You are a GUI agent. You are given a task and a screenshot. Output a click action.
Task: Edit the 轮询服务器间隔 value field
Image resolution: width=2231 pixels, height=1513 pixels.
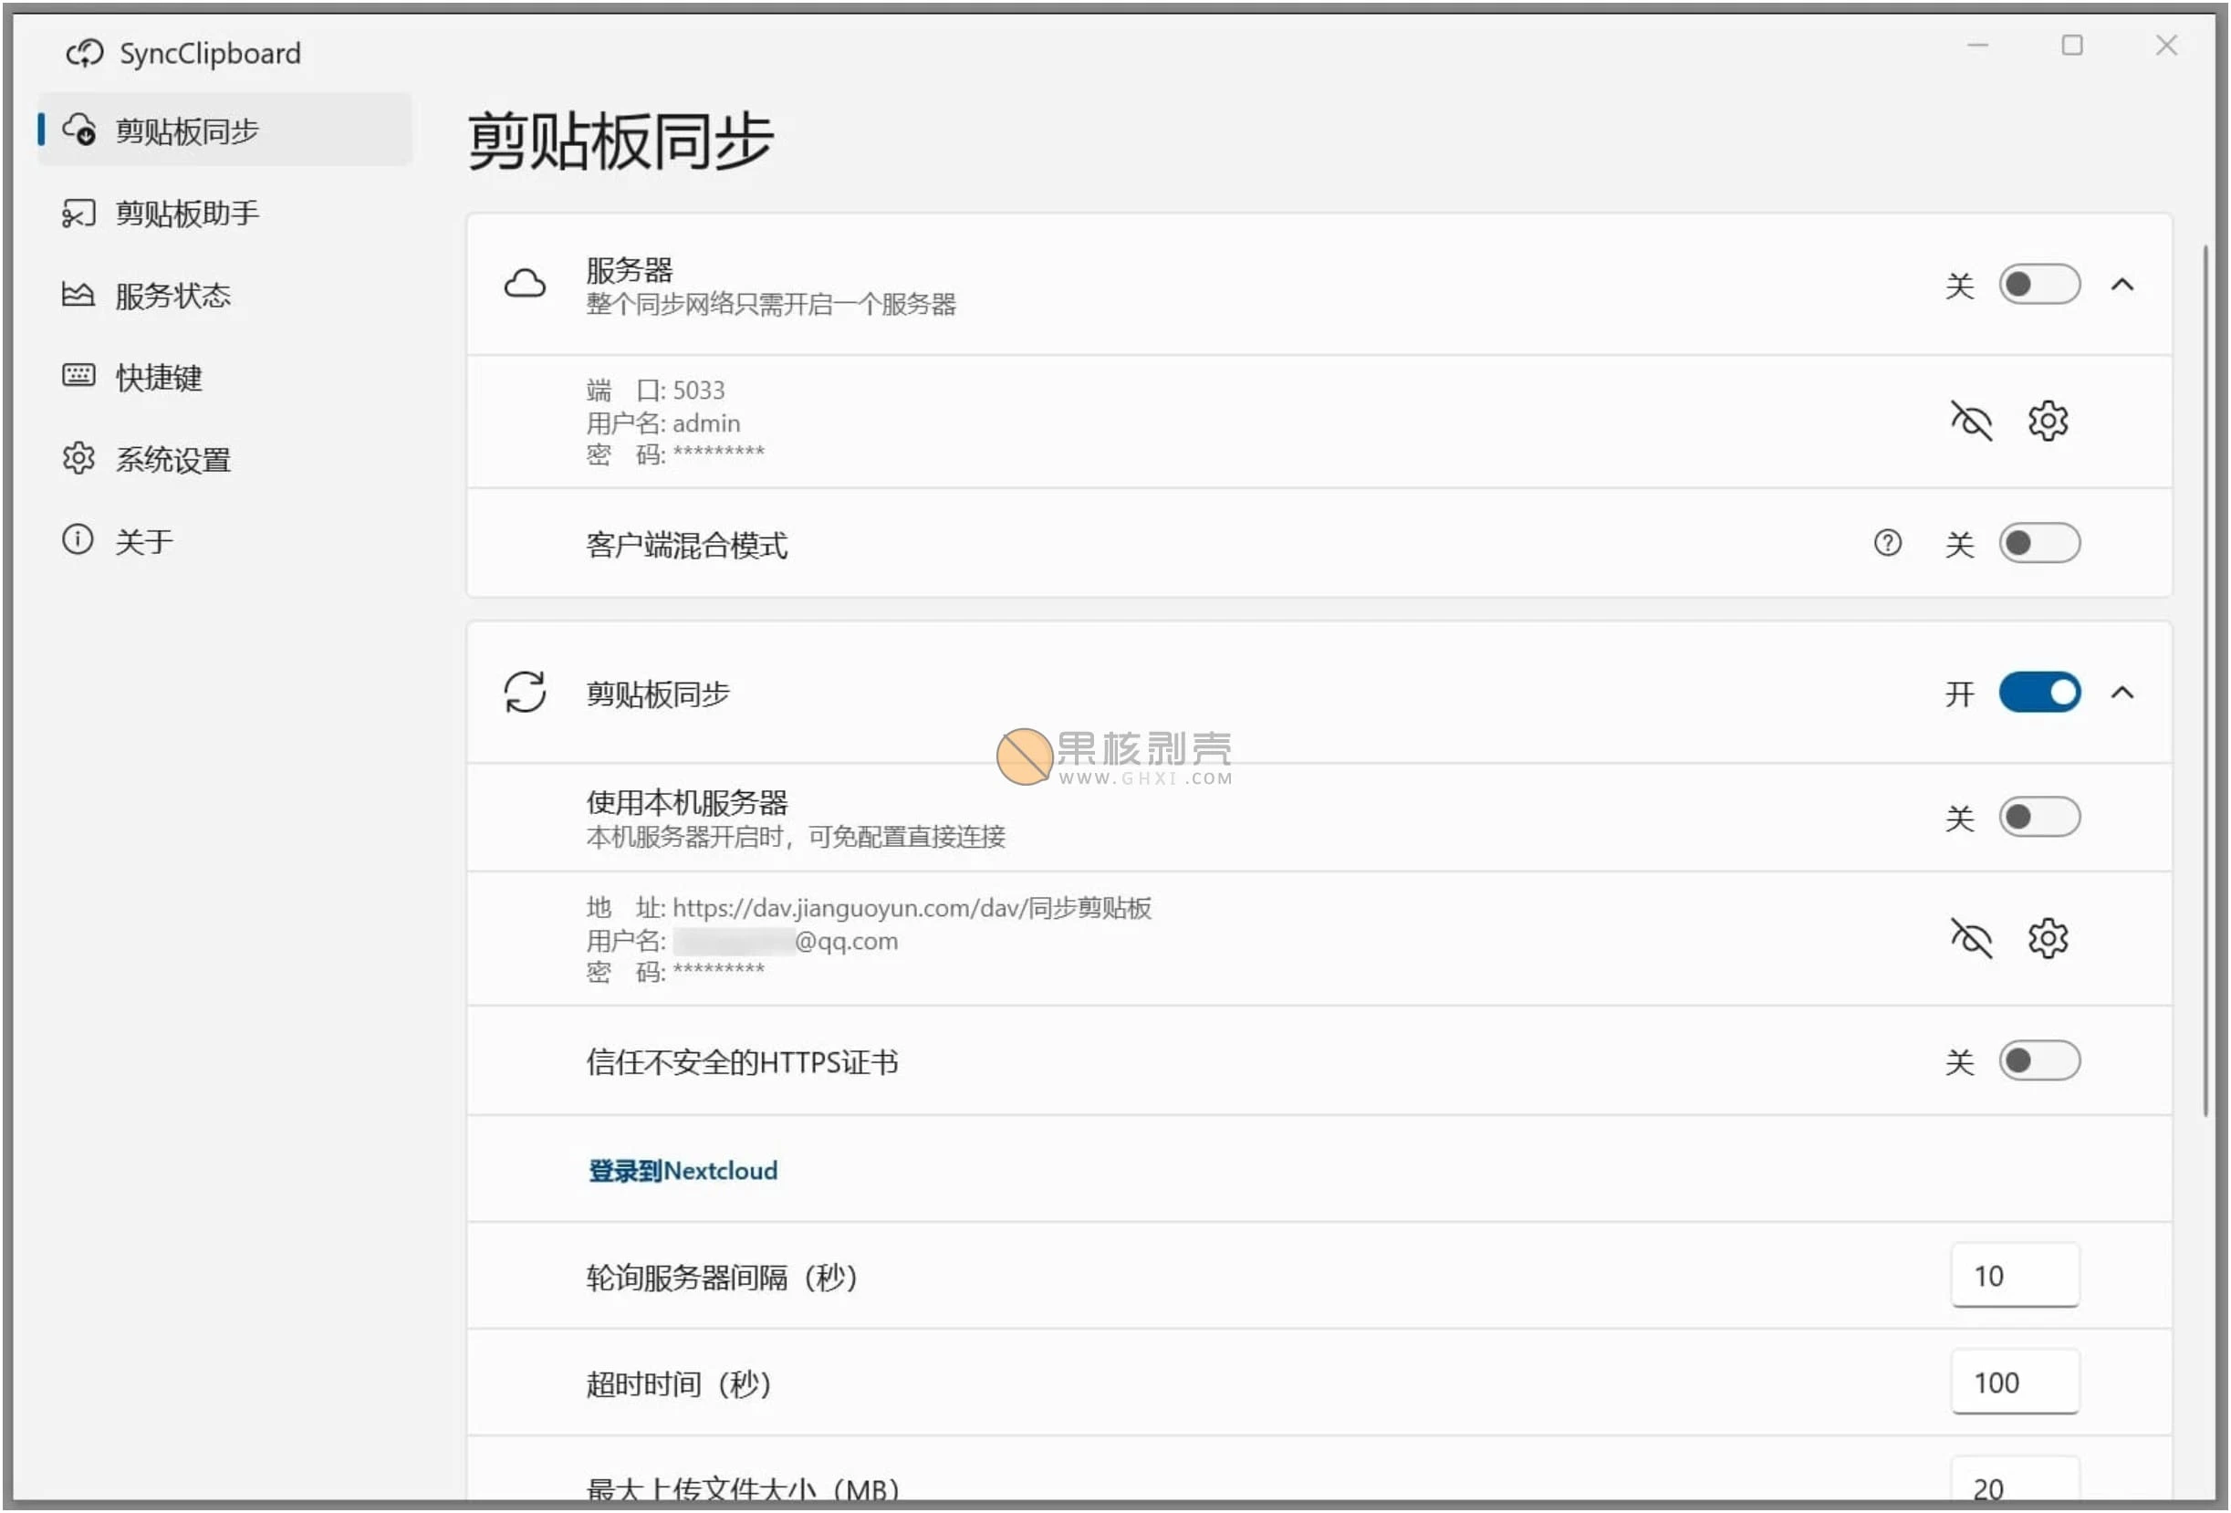tap(2014, 1277)
